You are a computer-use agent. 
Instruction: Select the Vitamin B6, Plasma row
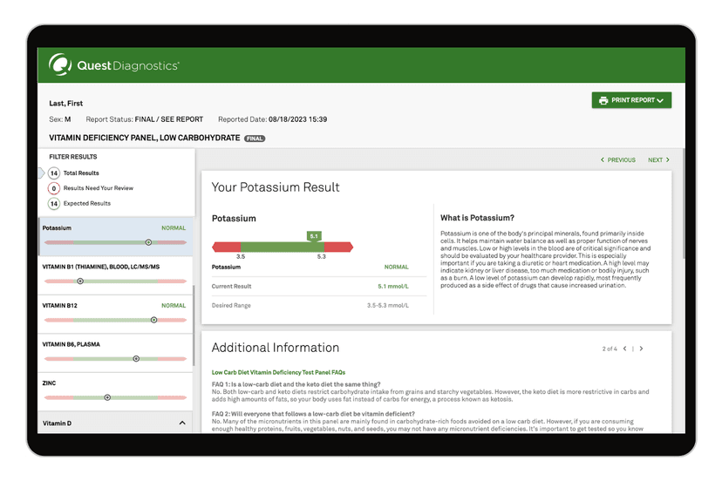tap(116, 353)
